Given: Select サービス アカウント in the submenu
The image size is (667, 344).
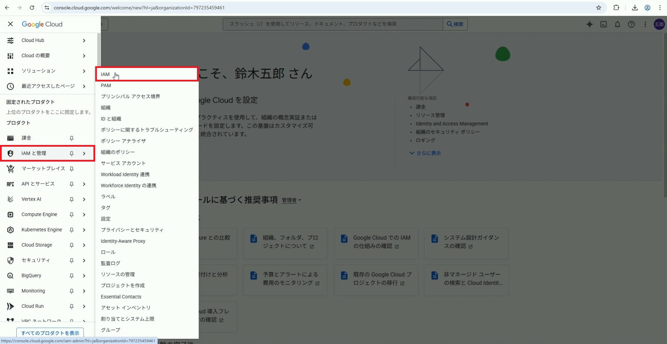Looking at the screenshot, I should click(x=123, y=163).
